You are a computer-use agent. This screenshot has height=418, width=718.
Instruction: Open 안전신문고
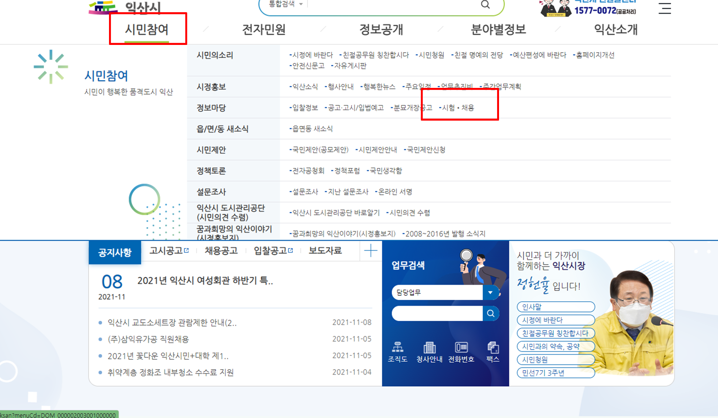[x=307, y=66]
